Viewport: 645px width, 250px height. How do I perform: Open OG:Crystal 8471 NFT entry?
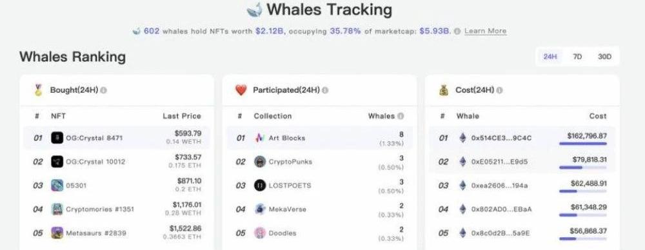click(x=116, y=138)
